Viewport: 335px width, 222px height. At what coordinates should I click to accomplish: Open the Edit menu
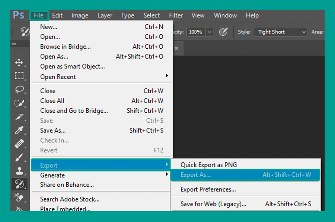[x=57, y=15]
